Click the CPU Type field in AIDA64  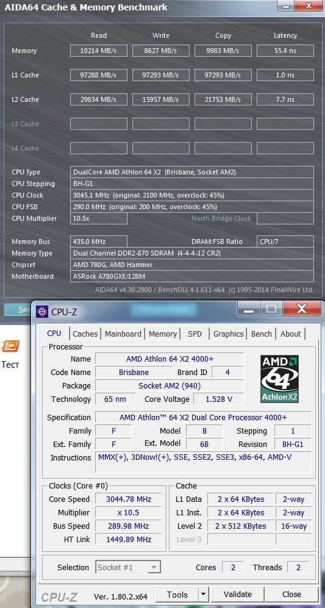[192, 172]
